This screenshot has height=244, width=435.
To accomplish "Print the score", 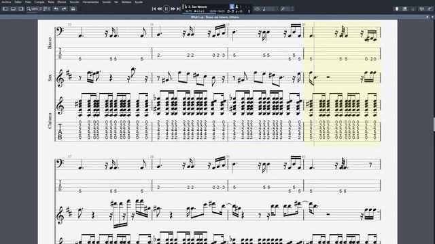I will 73,9.
